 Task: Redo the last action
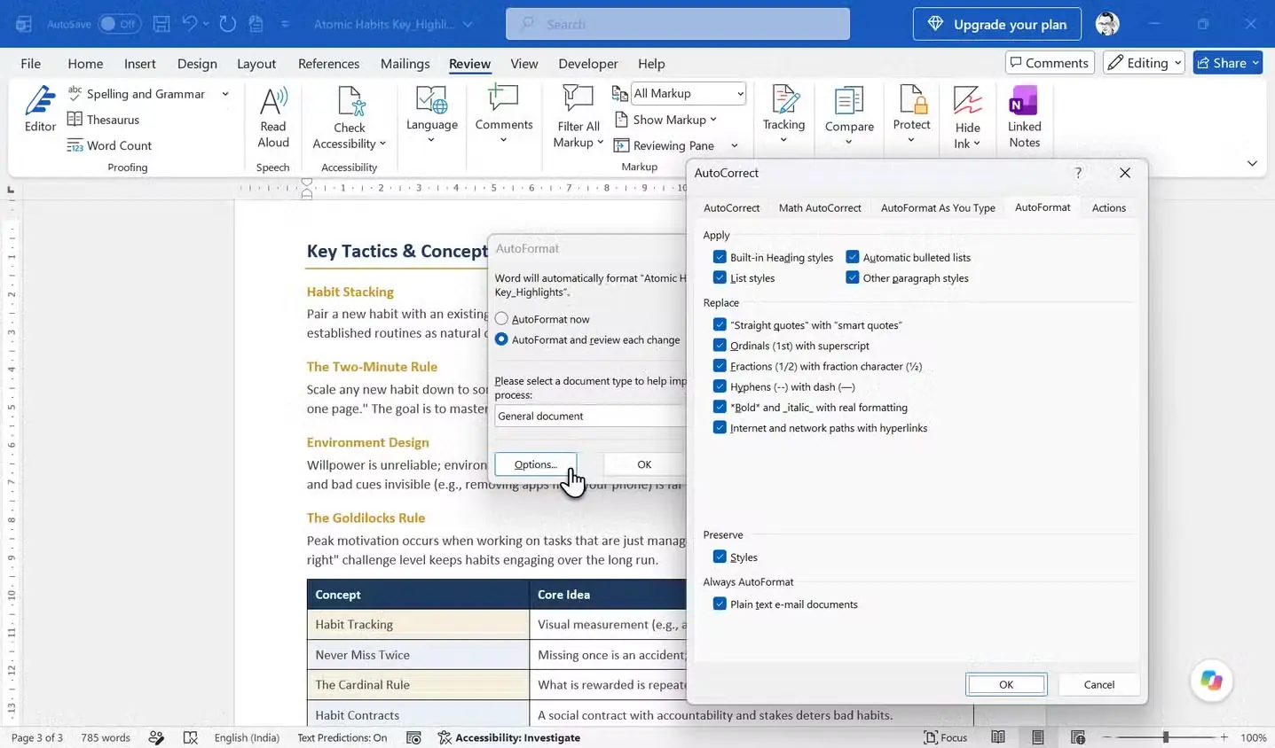click(x=228, y=24)
